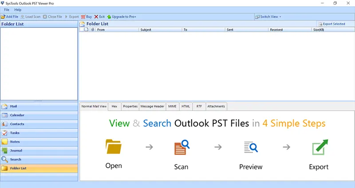Open Calendar in the navigation pane
355x188 pixels.
pos(39,115)
